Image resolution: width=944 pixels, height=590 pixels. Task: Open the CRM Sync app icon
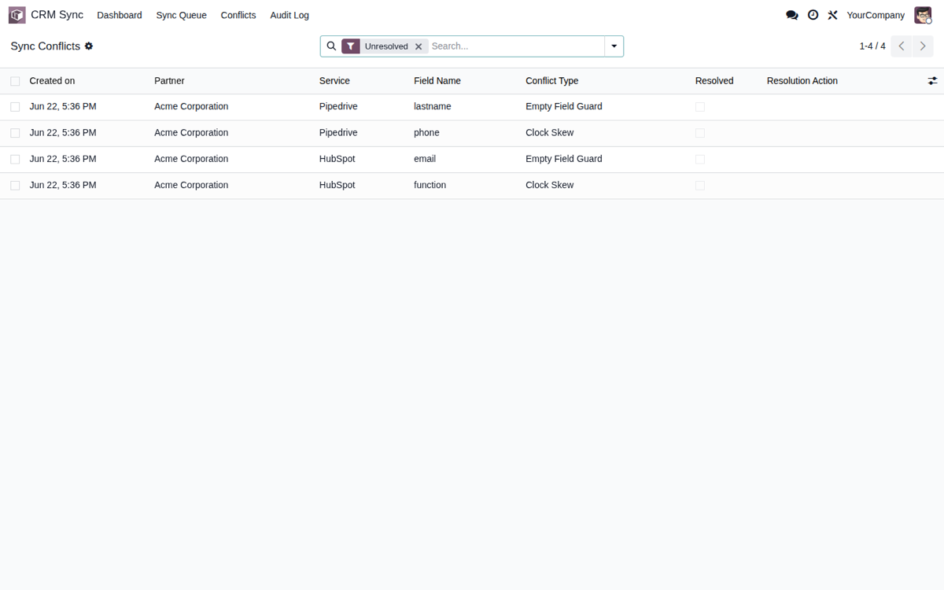[x=17, y=15]
